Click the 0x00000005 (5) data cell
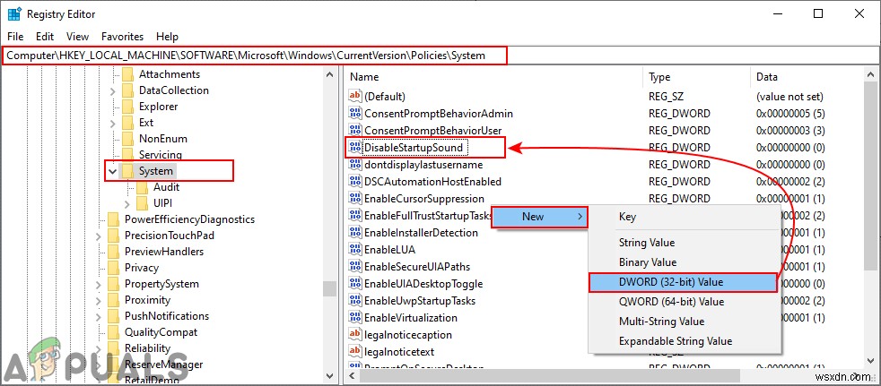The image size is (881, 386). click(x=790, y=114)
